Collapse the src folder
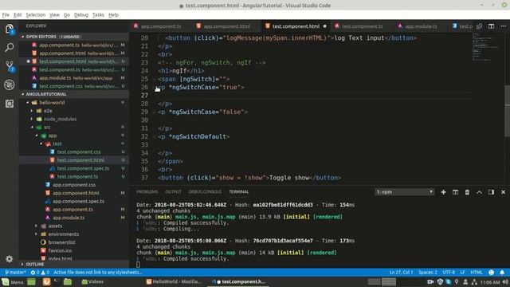510x287 pixels. tap(32, 128)
